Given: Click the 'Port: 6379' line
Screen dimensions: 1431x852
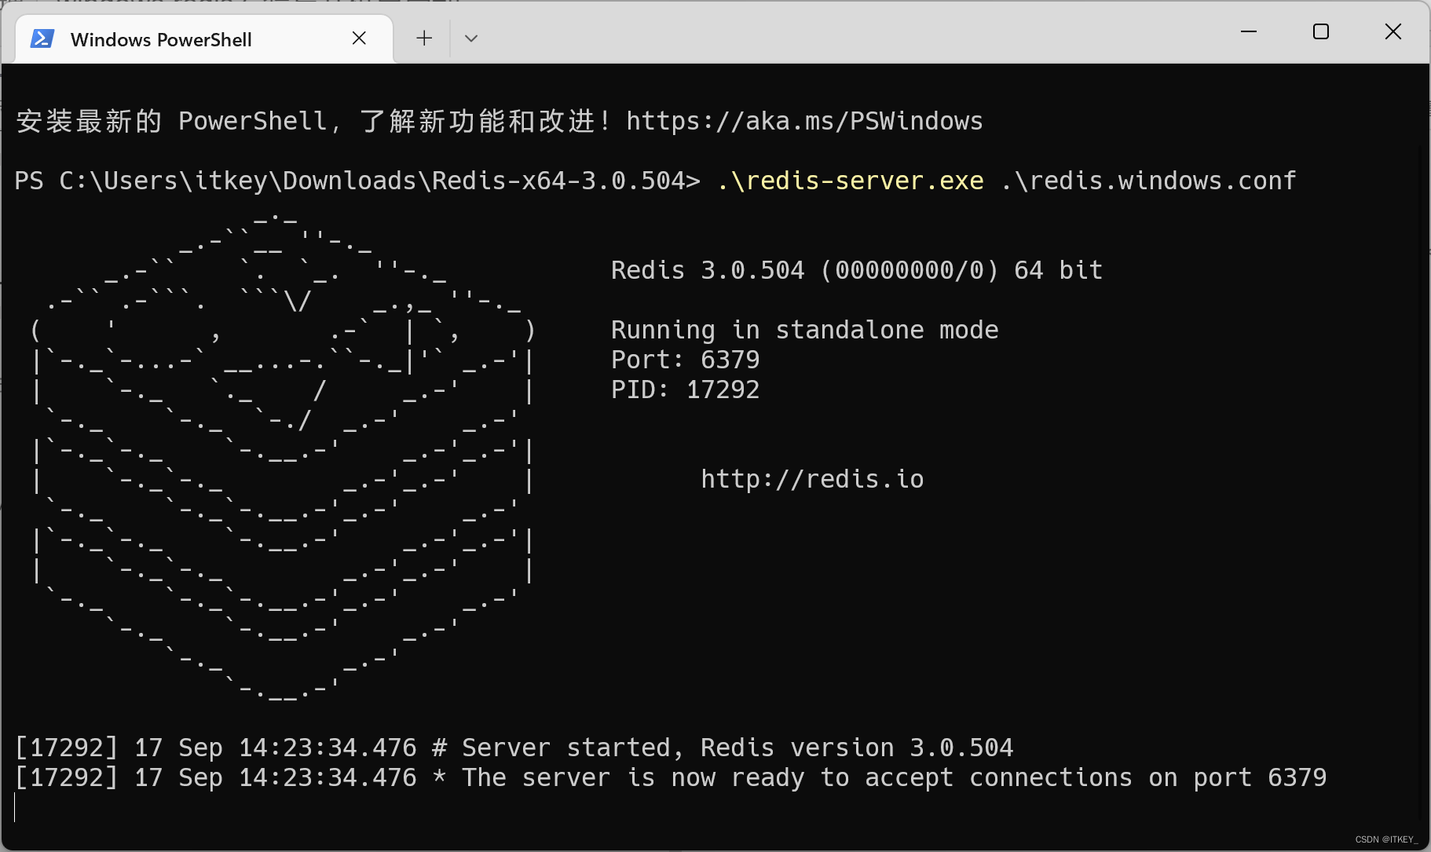Looking at the screenshot, I should click(686, 360).
